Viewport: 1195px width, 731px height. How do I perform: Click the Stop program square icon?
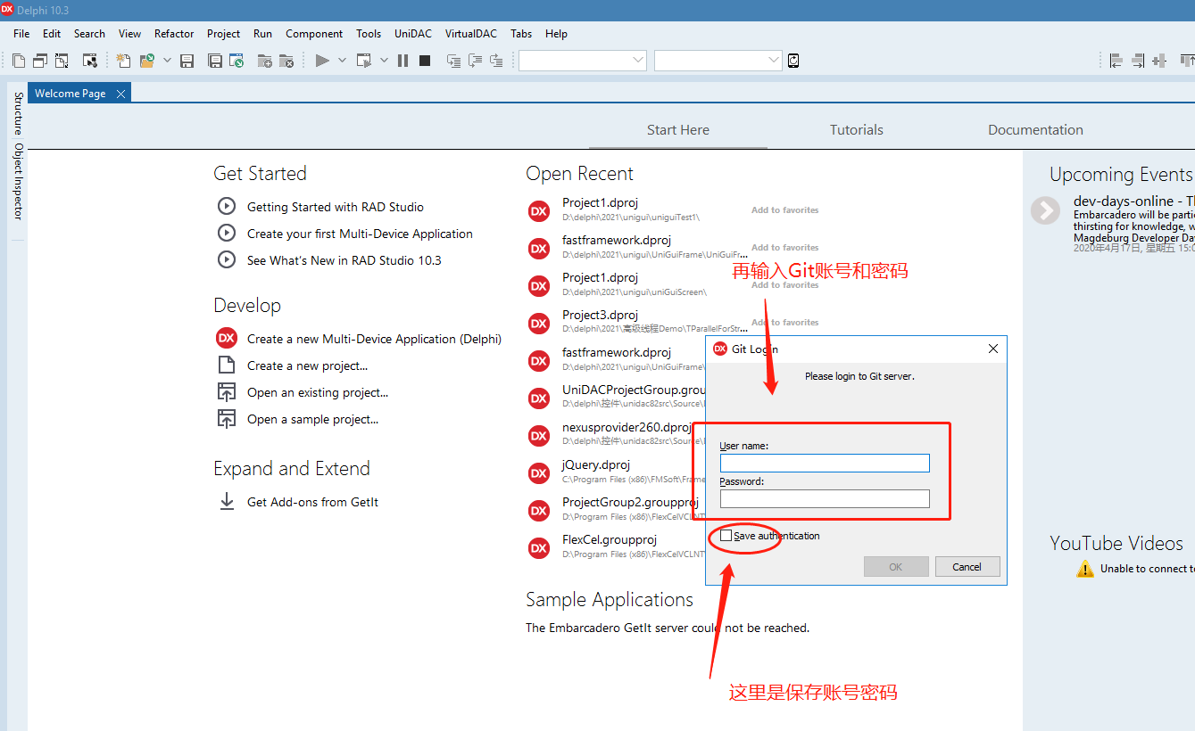tap(425, 61)
